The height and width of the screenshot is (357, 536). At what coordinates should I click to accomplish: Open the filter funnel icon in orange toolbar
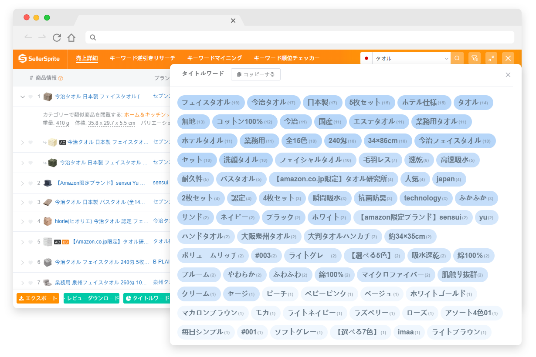click(475, 58)
